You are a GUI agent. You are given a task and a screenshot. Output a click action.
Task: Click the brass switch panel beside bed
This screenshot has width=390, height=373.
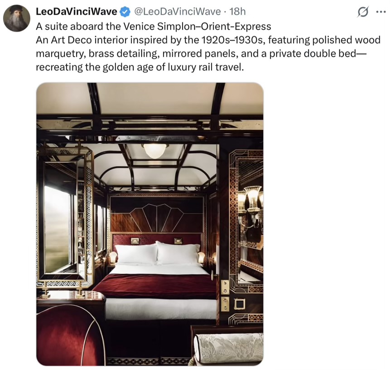point(225,295)
